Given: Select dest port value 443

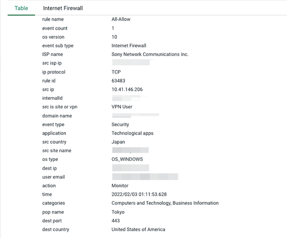Looking at the screenshot, I should pyautogui.click(x=116, y=220).
